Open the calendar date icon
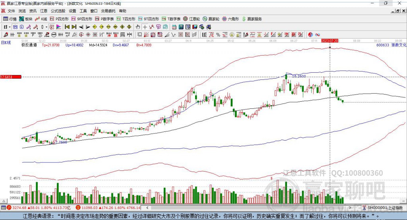This screenshot has width=407, height=220. (174, 27)
